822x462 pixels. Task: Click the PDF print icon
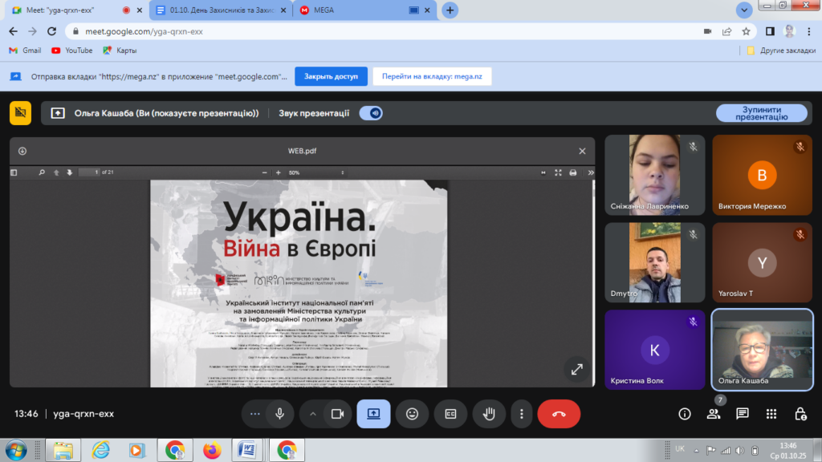573,172
